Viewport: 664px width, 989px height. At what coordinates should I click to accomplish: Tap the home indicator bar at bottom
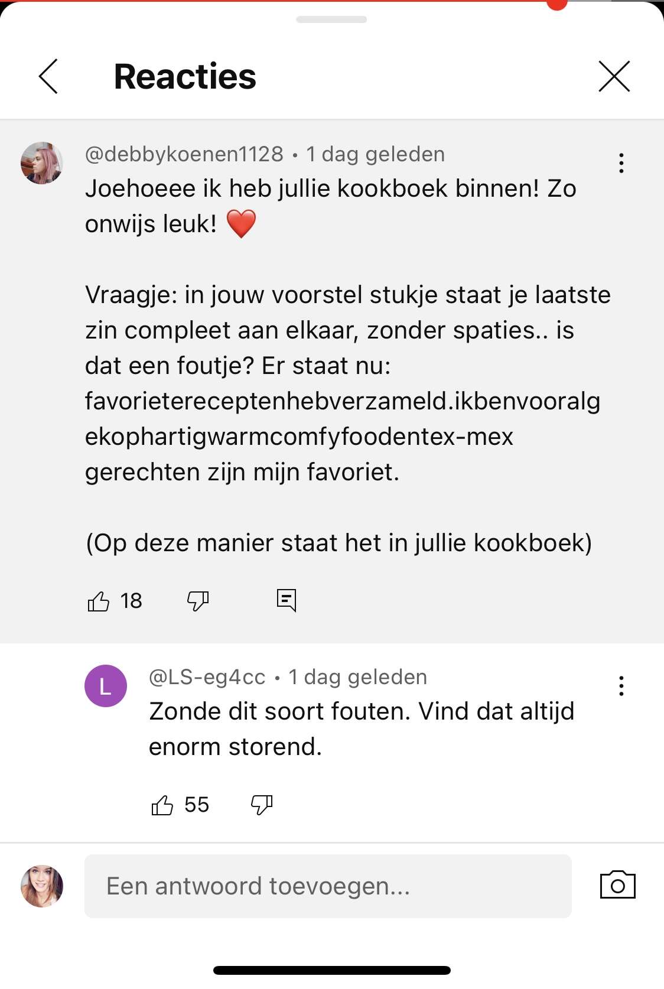pyautogui.click(x=332, y=970)
